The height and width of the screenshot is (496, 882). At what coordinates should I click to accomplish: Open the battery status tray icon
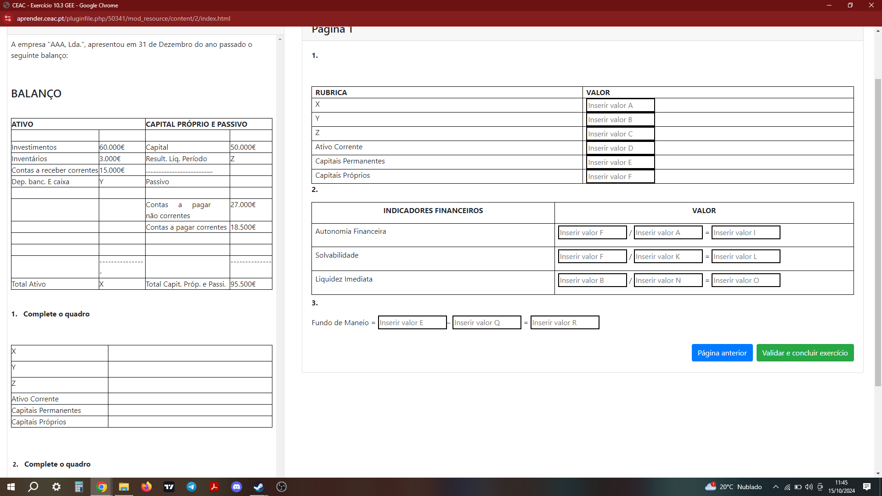pos(798,487)
